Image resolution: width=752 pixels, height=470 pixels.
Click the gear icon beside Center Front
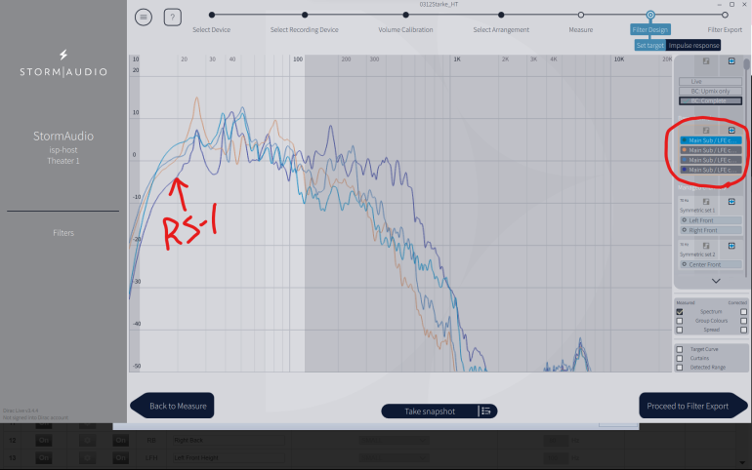(685, 264)
